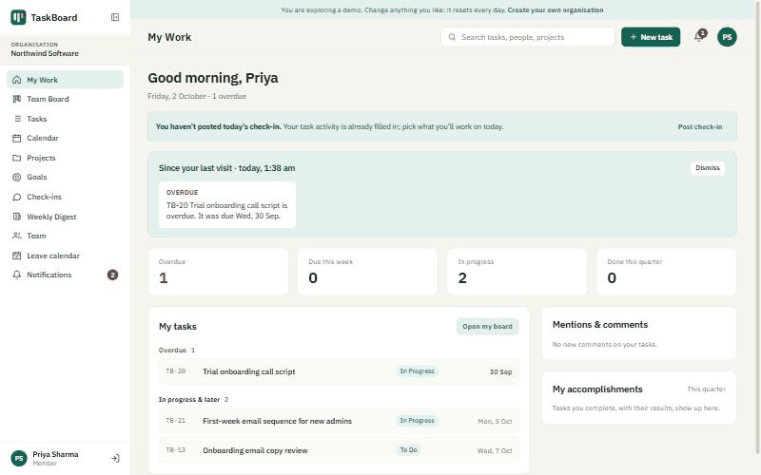Go to Team Board page
This screenshot has width=761, height=475.
coord(65,99)
